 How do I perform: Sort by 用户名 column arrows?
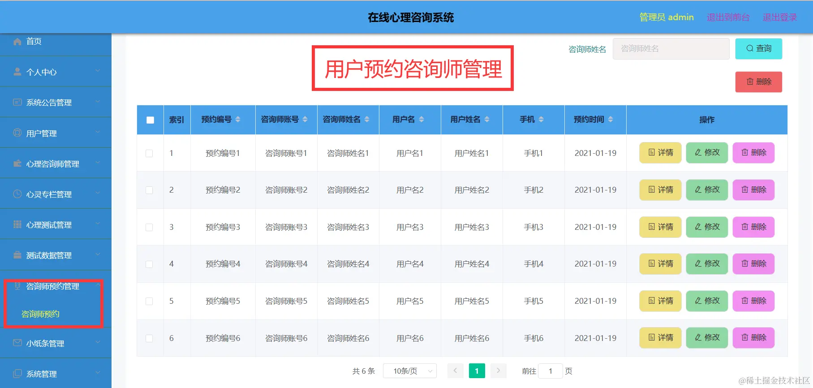pos(421,119)
